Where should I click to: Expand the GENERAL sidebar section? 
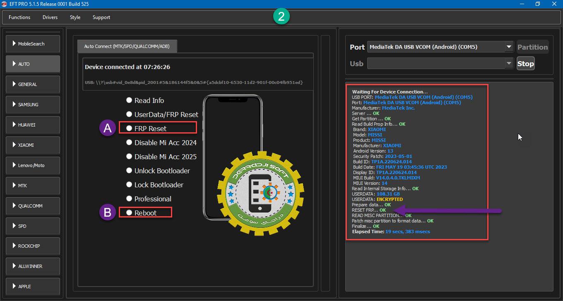tap(33, 84)
